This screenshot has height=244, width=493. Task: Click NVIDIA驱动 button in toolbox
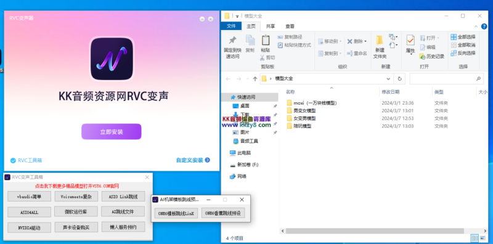click(29, 227)
